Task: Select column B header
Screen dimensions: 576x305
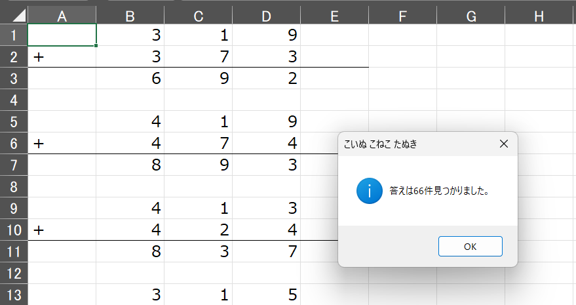Action: pyautogui.click(x=130, y=16)
